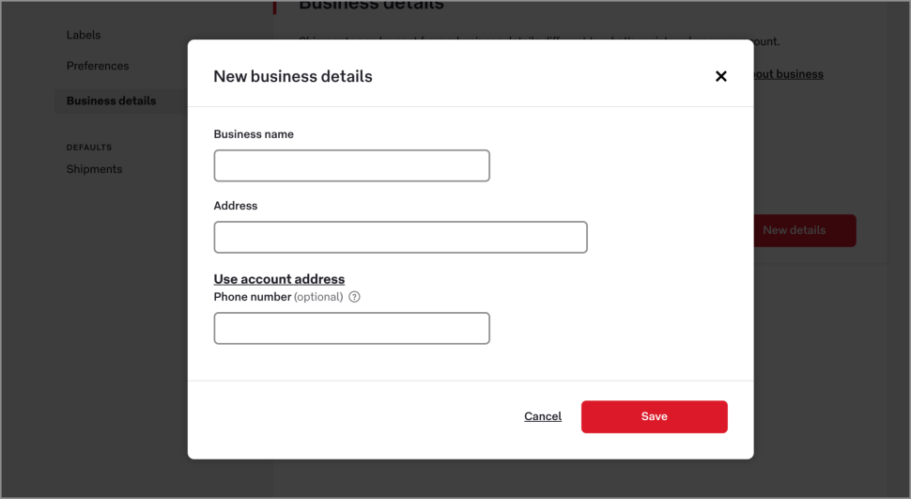Open Shipments under Defaults
Viewport: 911px width, 499px height.
pyautogui.click(x=94, y=169)
